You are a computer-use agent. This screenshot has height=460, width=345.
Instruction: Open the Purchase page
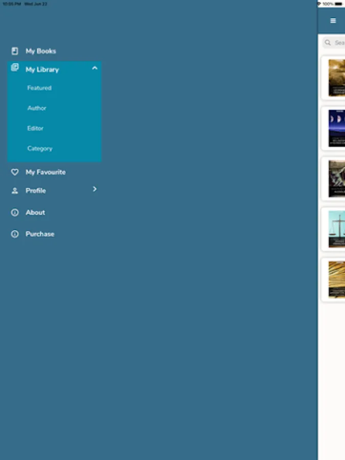pos(40,234)
